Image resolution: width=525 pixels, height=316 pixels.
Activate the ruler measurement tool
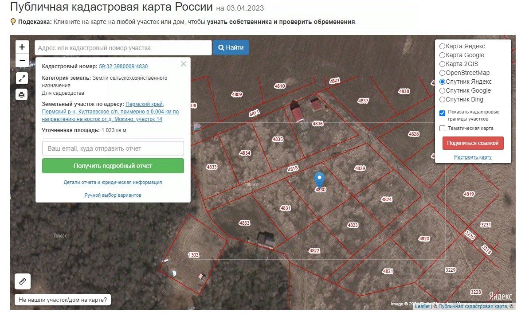23,281
